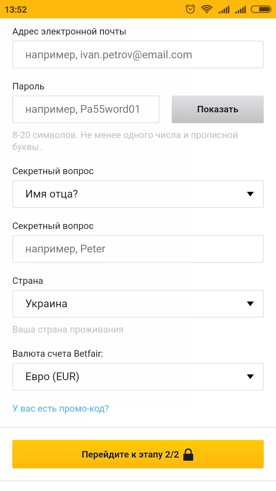Focus the email address input field

click(138, 54)
